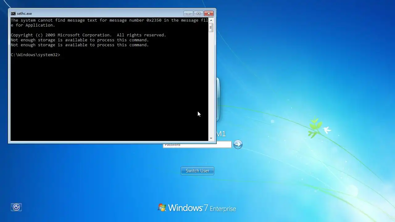
Task: Maximize the sethc.exe window
Action: coord(198,14)
